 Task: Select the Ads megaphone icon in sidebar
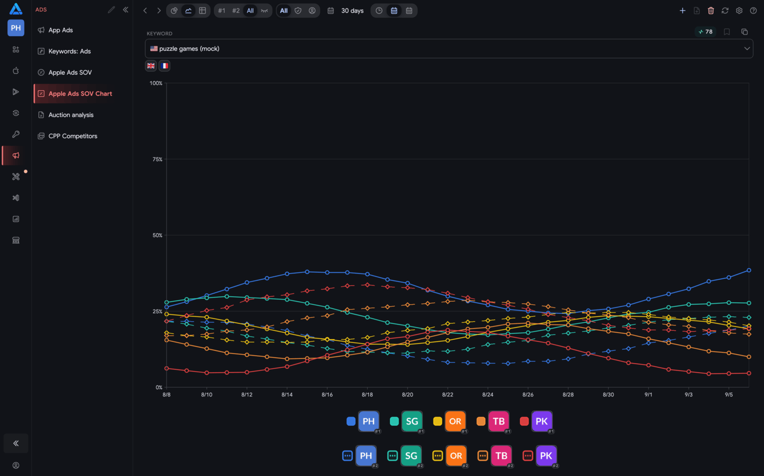(x=16, y=155)
